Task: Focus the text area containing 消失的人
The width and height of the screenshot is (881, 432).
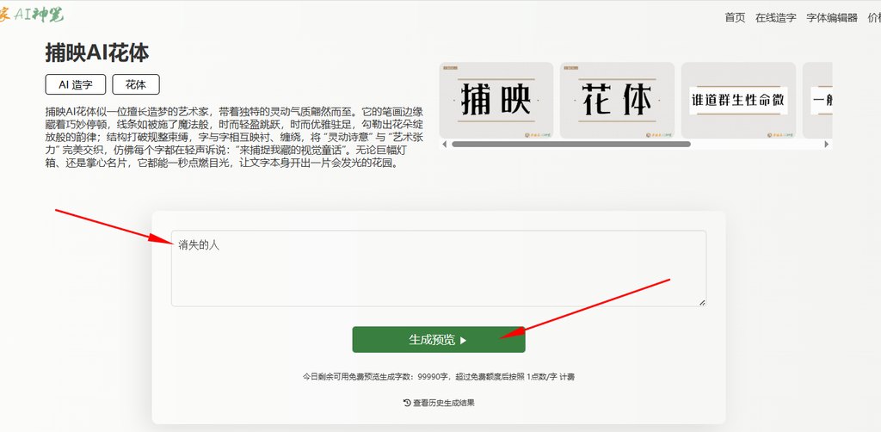Action: tap(438, 268)
